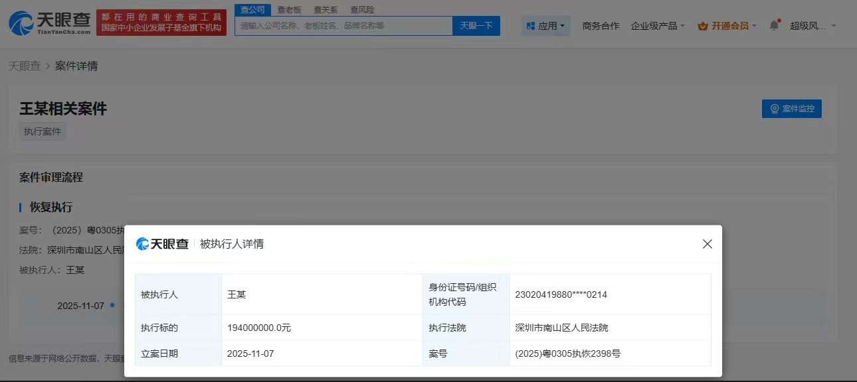Click the blue grid icon beside 应用
This screenshot has height=382, width=857.
tap(529, 25)
